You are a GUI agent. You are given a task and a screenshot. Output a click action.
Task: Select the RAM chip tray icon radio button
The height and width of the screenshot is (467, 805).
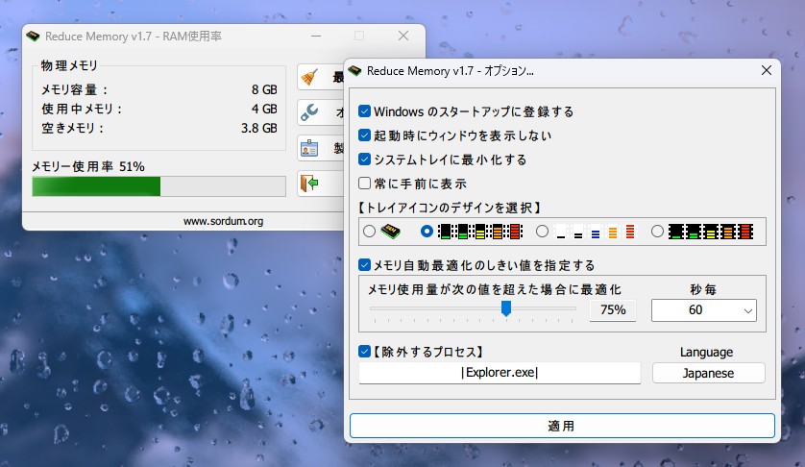[369, 232]
